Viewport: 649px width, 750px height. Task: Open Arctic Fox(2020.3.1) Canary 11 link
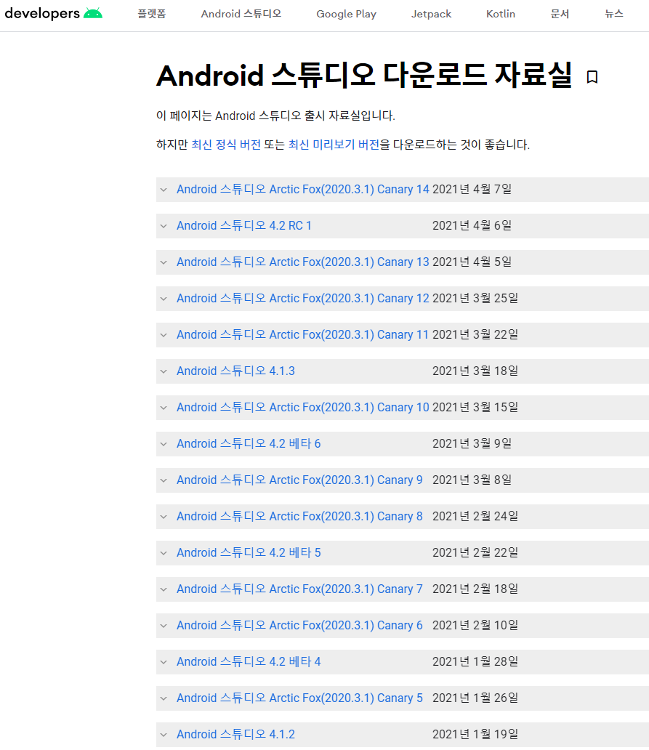(302, 335)
